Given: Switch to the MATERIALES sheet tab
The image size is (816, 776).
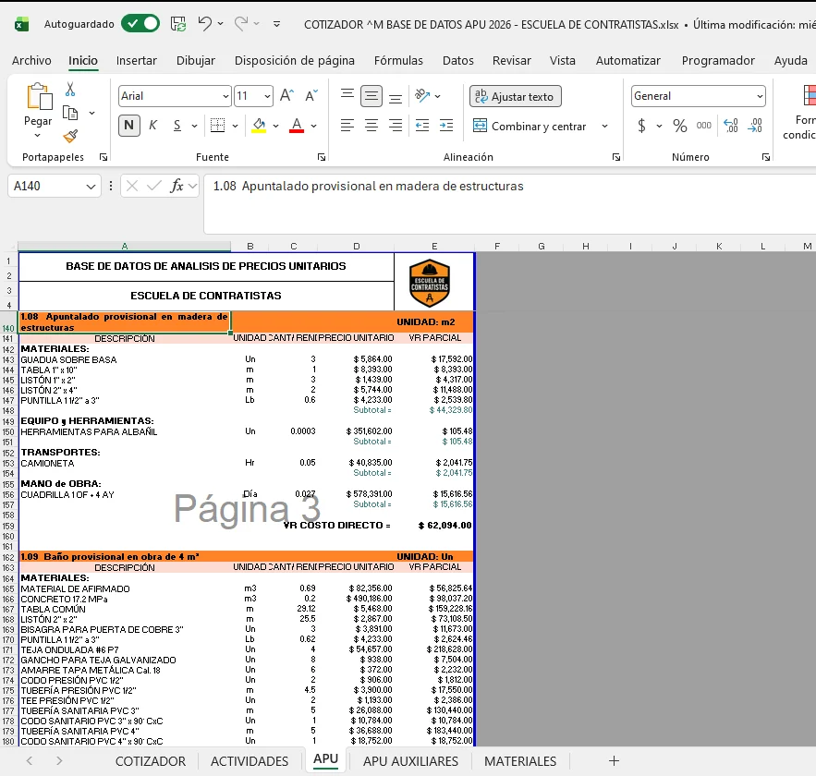Looking at the screenshot, I should pyautogui.click(x=520, y=761).
